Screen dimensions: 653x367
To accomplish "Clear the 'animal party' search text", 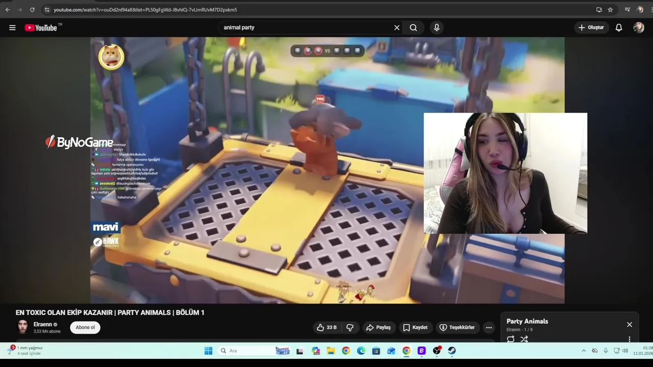I will pyautogui.click(x=397, y=28).
